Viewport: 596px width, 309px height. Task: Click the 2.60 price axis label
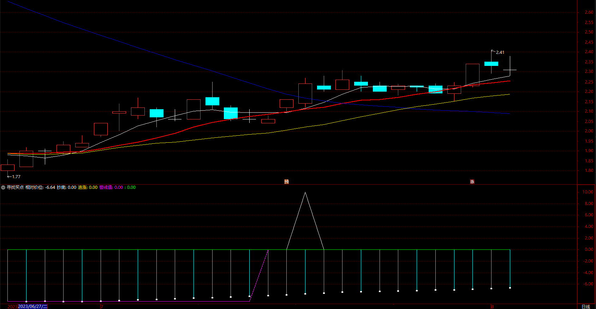click(x=589, y=12)
